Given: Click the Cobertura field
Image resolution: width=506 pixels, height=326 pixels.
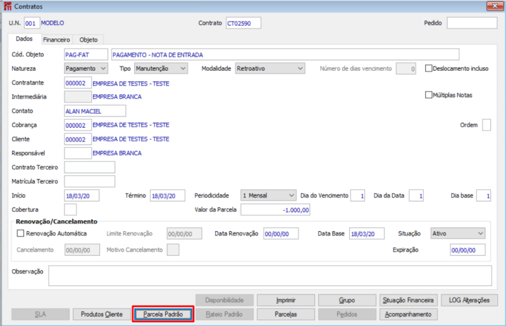Looking at the screenshot, I should point(70,210).
